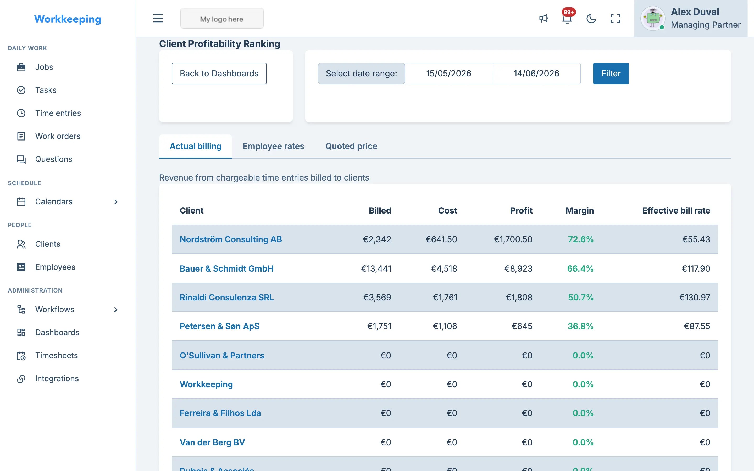Click the blue Filter button
The image size is (754, 471).
(x=611, y=74)
